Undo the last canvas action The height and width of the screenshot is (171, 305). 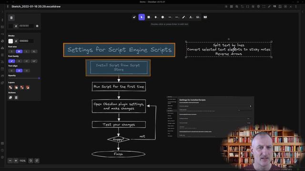tap(30, 161)
